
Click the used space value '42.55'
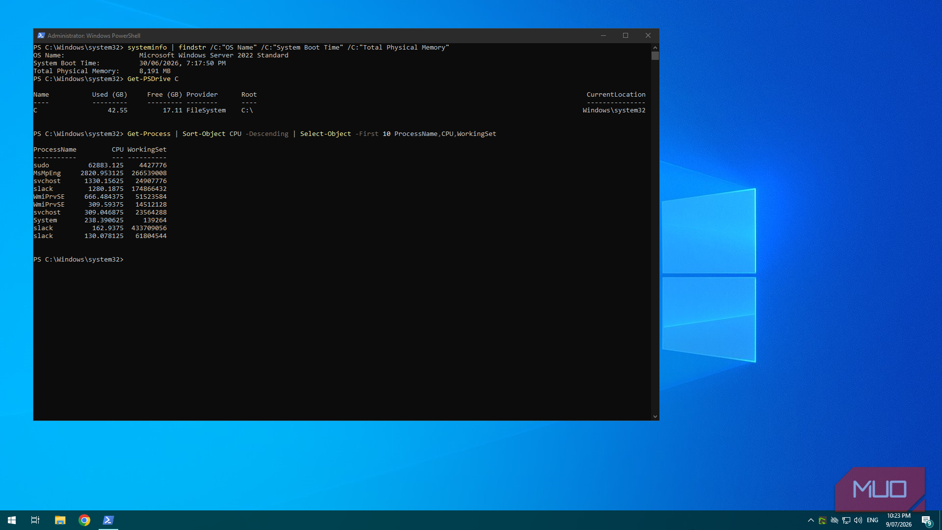pos(118,110)
